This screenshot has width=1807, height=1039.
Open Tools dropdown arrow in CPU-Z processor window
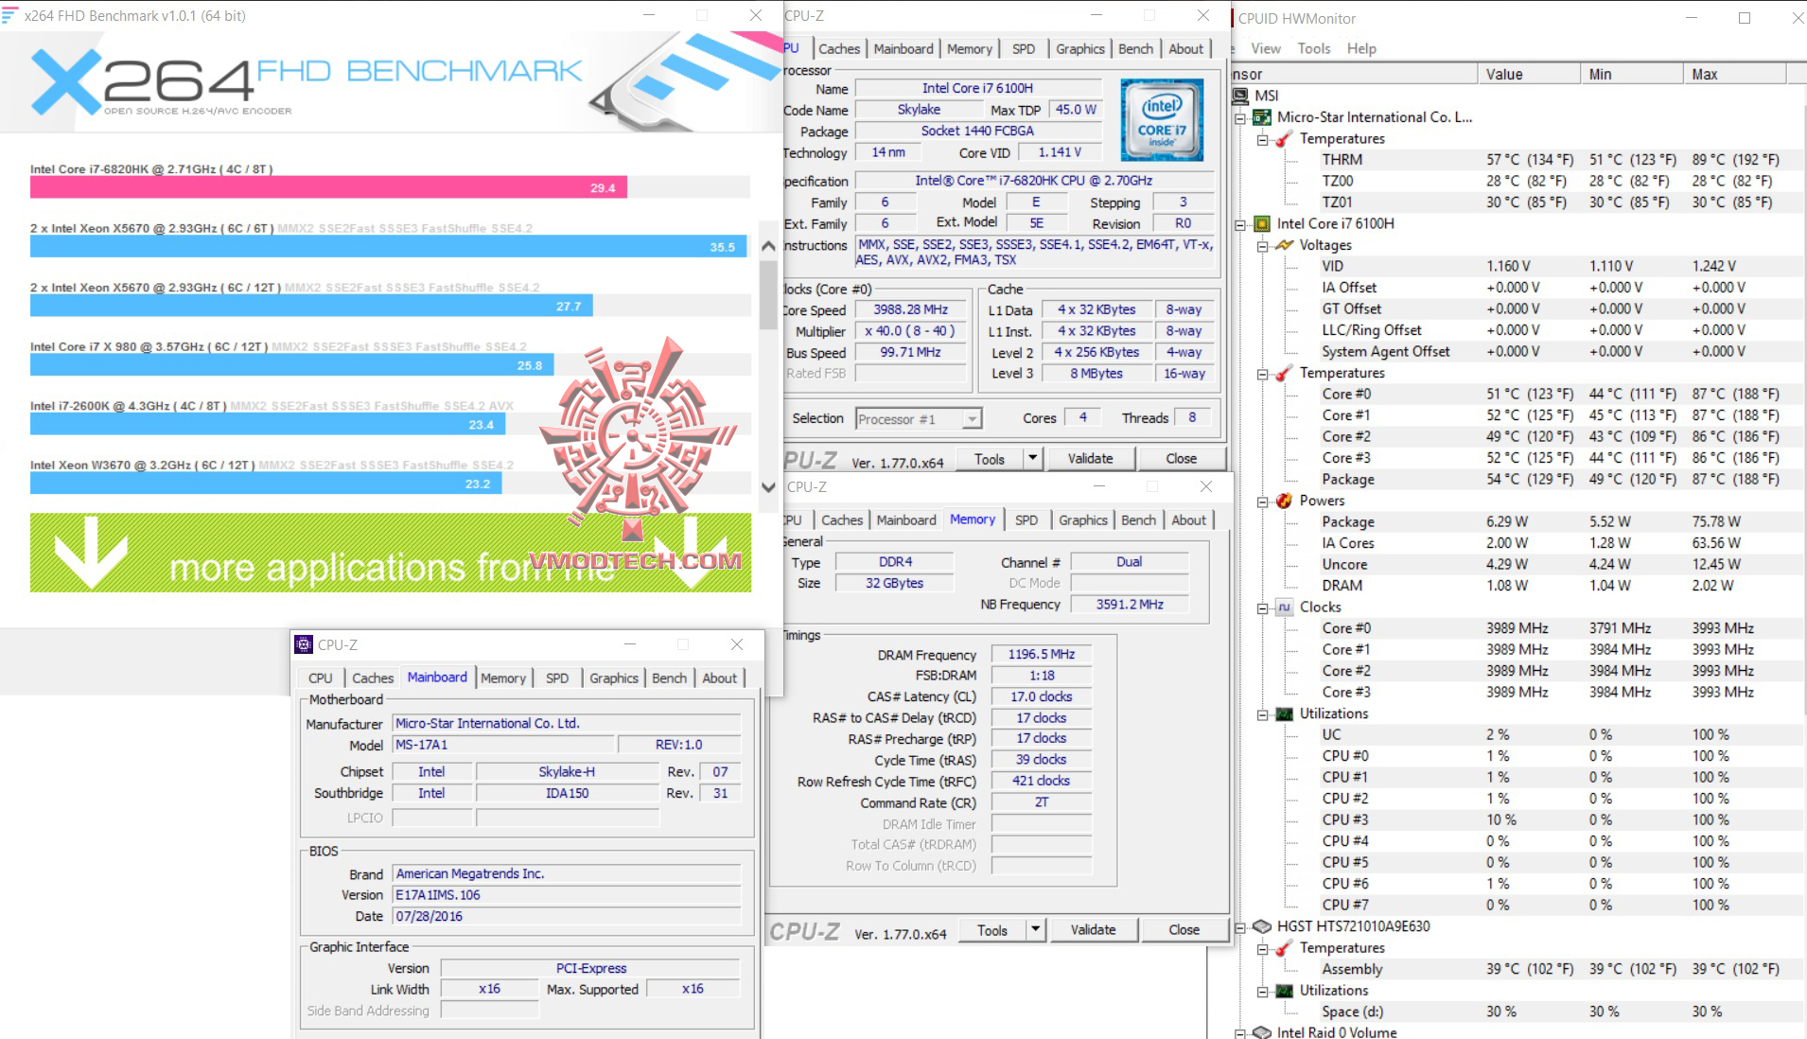pos(1033,459)
